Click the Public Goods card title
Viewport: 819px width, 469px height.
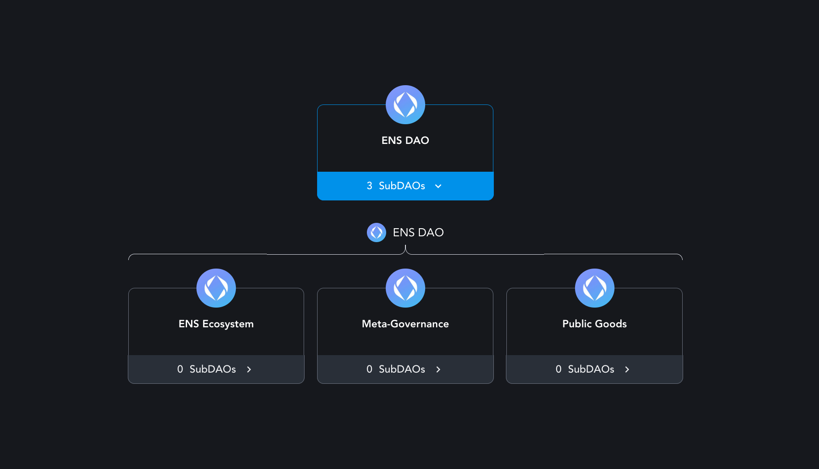point(594,324)
